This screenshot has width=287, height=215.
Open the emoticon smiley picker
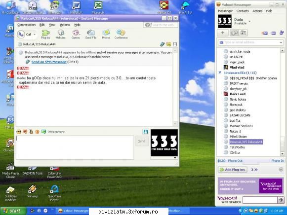(x=19, y=132)
